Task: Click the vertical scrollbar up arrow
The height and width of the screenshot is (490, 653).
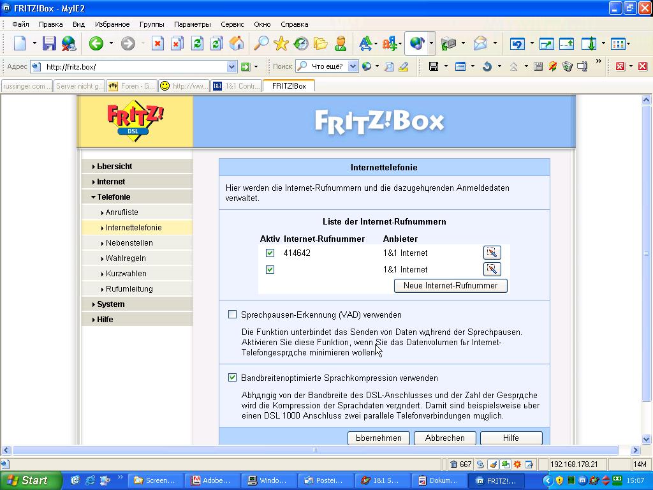Action: click(647, 100)
